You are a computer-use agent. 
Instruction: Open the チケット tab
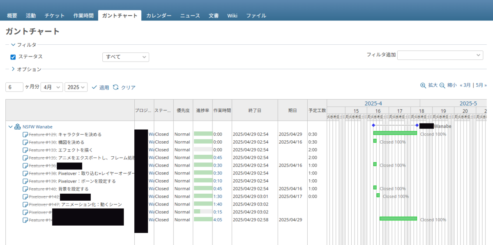[x=55, y=16]
